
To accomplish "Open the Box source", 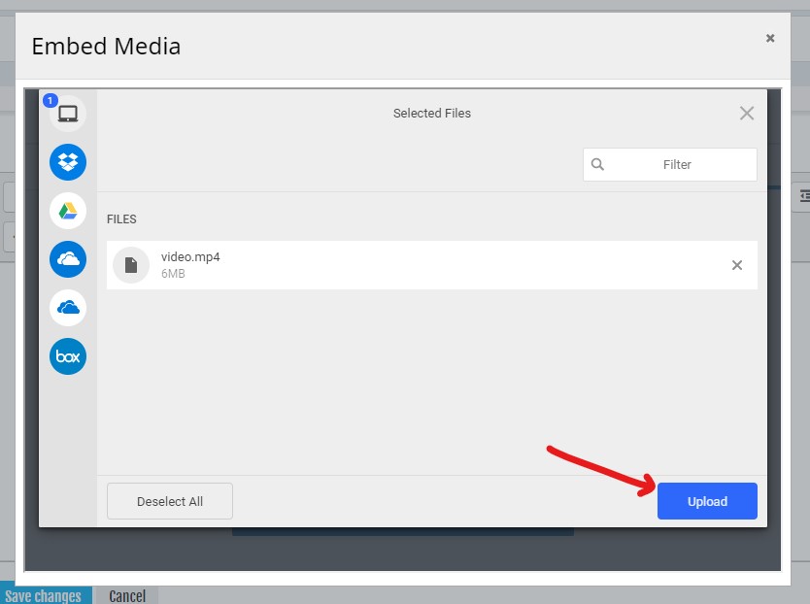I will [67, 356].
